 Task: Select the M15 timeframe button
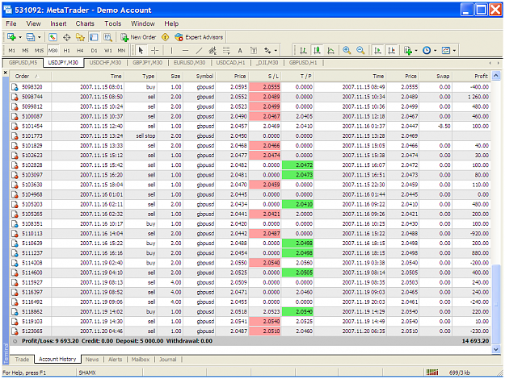tap(39, 51)
